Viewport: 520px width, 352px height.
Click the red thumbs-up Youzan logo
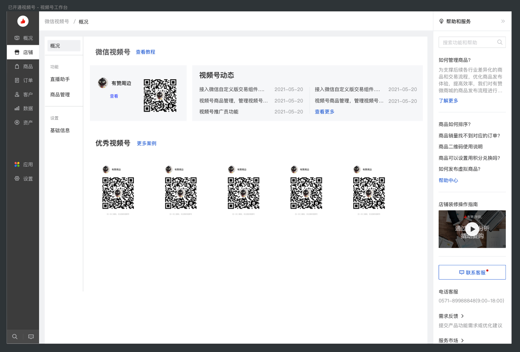point(23,21)
